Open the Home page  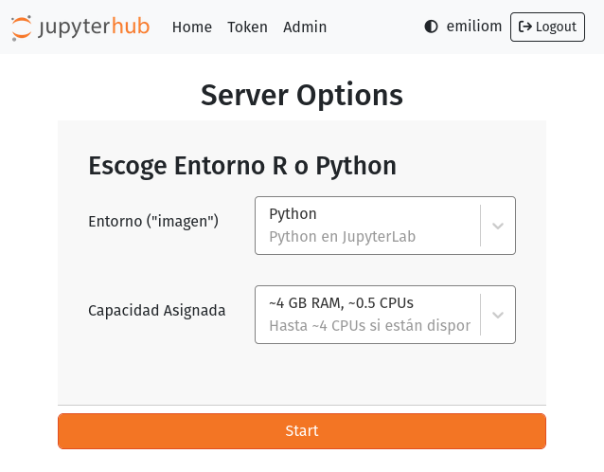pyautogui.click(x=191, y=27)
